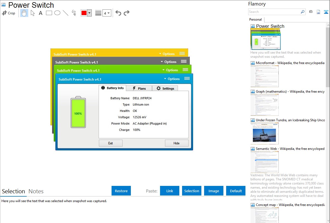Viewport: 330px width, 223px height.
Task: Click the blue collapse panel icon
Action: (326, 12)
